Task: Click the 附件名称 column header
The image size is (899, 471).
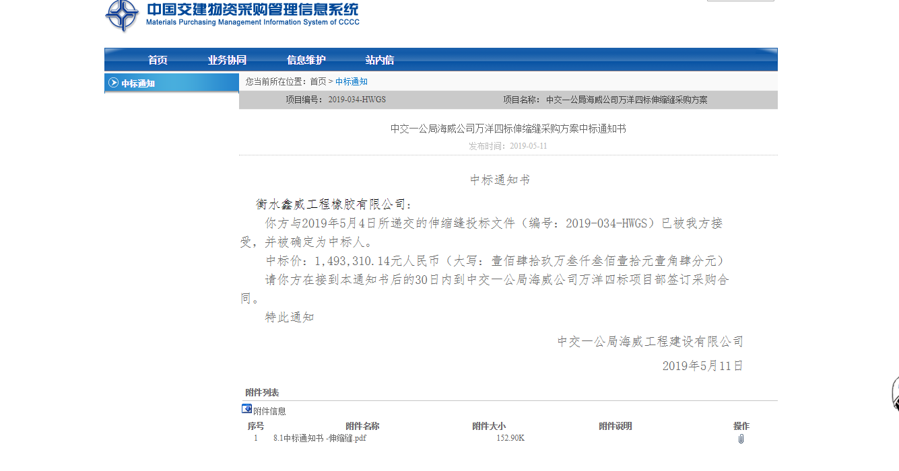Action: coord(362,426)
